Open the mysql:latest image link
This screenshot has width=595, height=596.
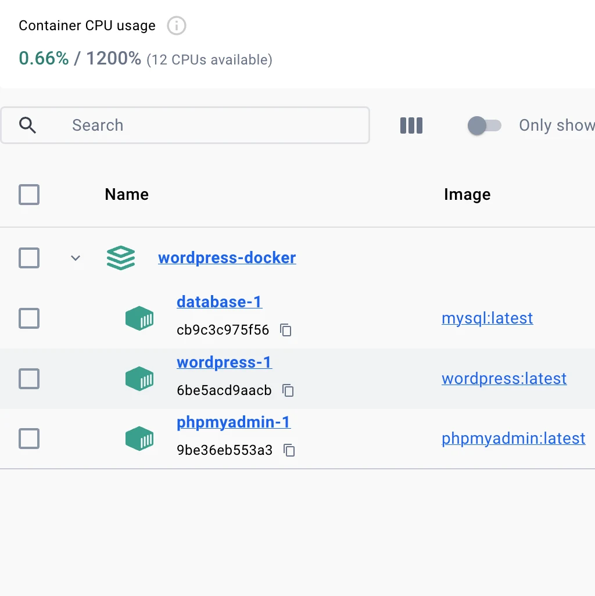point(487,318)
